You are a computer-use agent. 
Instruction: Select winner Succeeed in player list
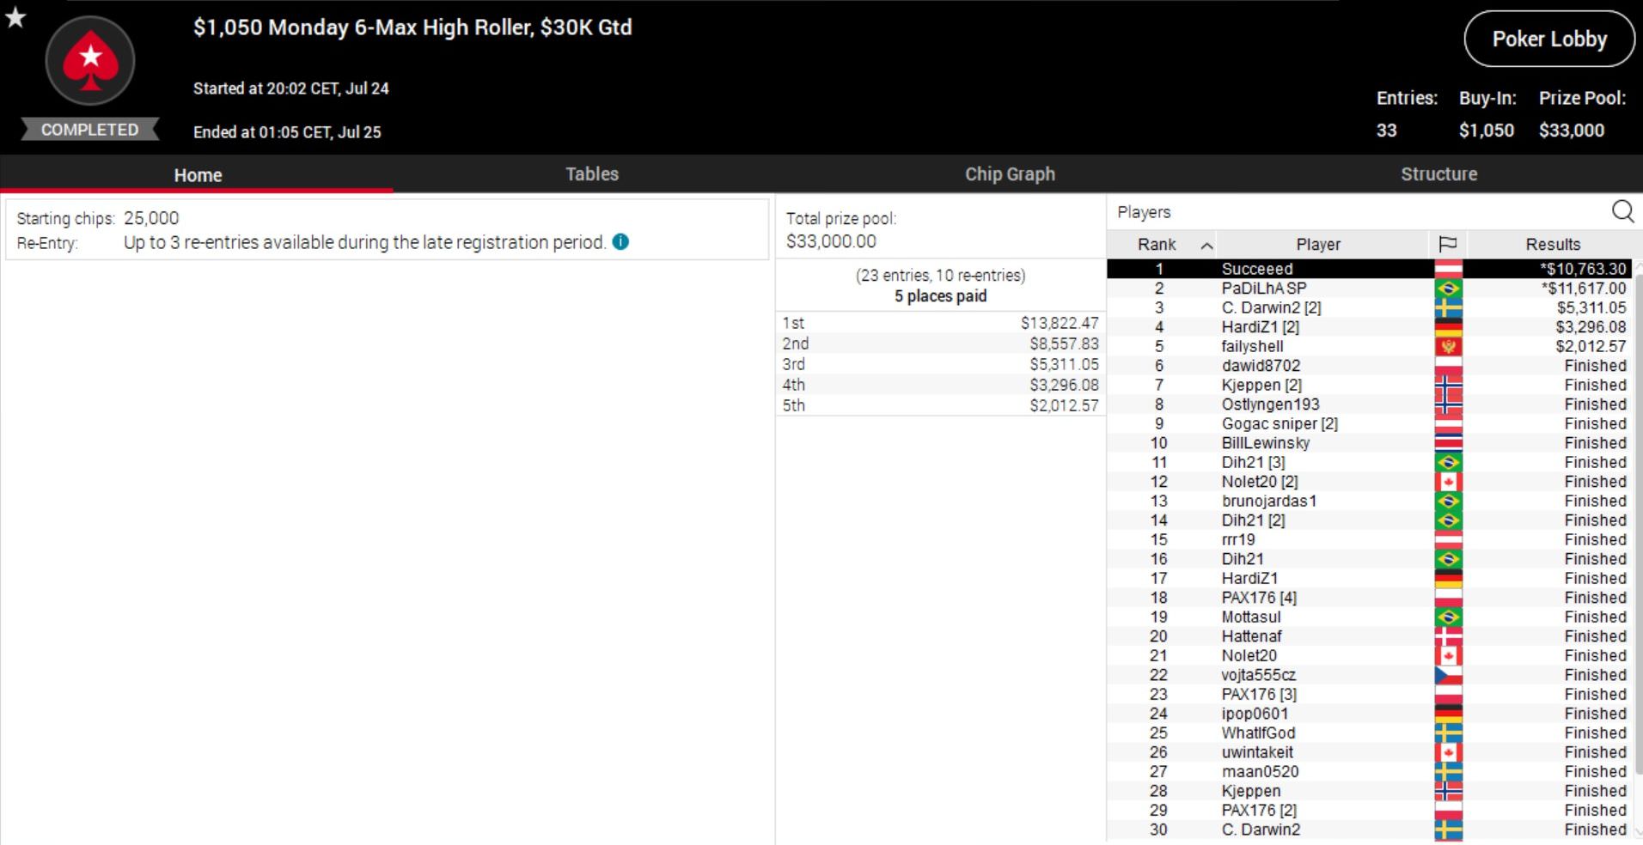point(1256,269)
